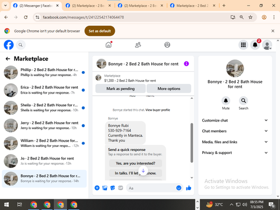
Task: Open Sheila's house rental conversation
Action: [44, 108]
